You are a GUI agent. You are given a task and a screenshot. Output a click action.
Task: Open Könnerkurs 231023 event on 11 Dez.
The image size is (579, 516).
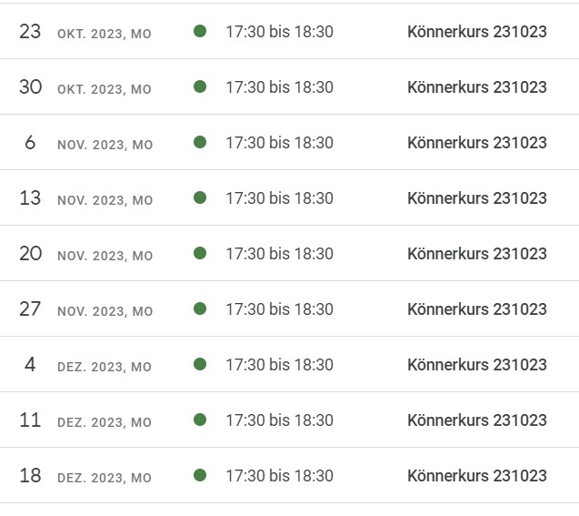(x=476, y=420)
